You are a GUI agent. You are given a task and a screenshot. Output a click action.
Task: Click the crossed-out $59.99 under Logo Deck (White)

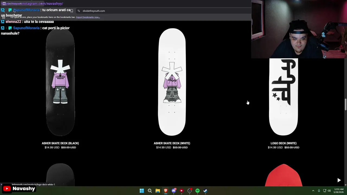point(292,148)
